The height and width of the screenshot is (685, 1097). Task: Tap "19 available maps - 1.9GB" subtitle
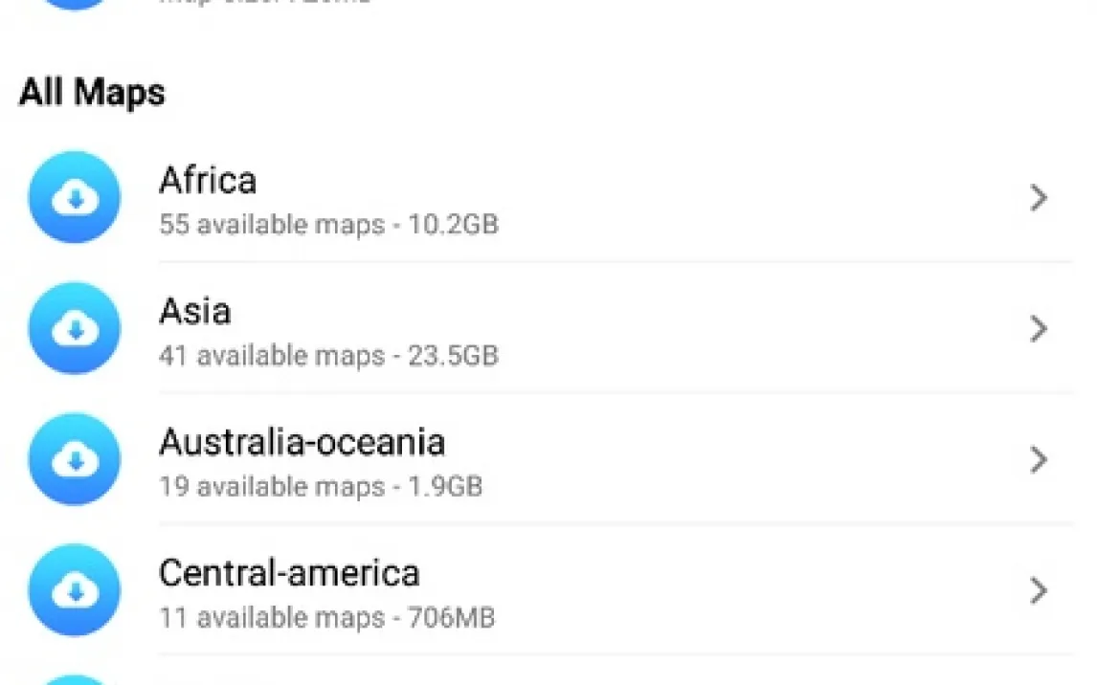[x=321, y=487]
